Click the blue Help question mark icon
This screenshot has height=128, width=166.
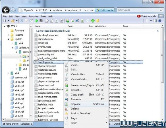click(x=160, y=21)
